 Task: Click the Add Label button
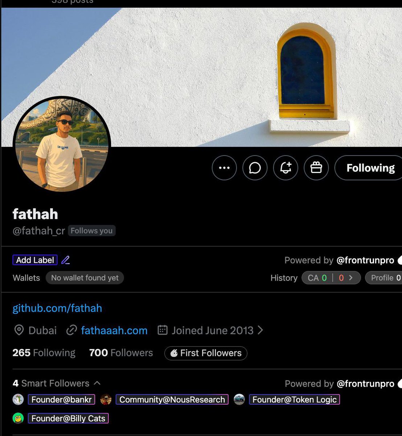[x=35, y=260]
